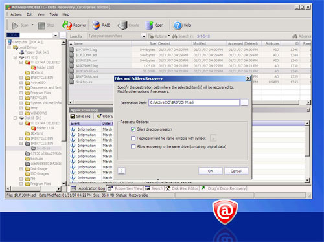Screen dimensions: 324x242
Task: Click the Recover toolbar icon
Action: pos(67,25)
